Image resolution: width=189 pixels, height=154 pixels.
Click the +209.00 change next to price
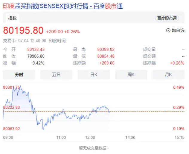coord(54,32)
